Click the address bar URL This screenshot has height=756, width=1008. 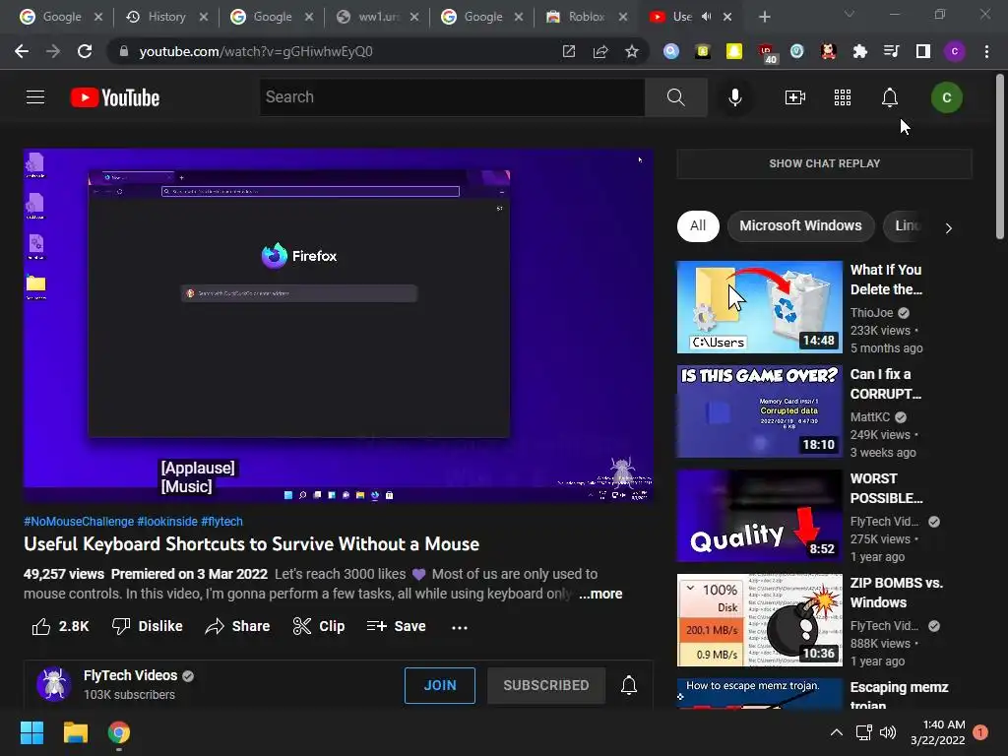[x=256, y=51]
